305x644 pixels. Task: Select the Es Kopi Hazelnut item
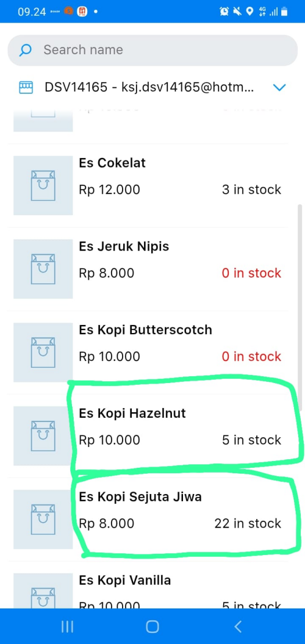[148, 436]
